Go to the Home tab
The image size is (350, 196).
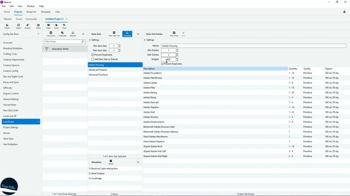(7, 12)
